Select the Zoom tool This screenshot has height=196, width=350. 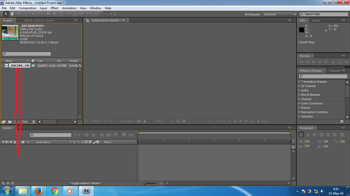tap(18, 14)
